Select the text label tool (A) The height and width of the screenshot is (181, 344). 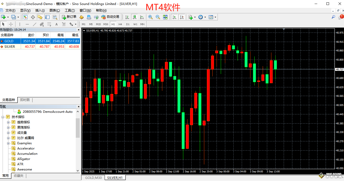click(x=56, y=24)
